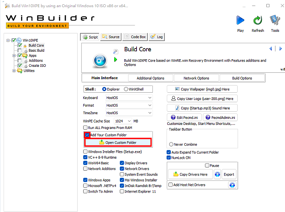
Task: Toggle Add Your Custom Folder checkbox
Action: pyautogui.click(x=87, y=135)
